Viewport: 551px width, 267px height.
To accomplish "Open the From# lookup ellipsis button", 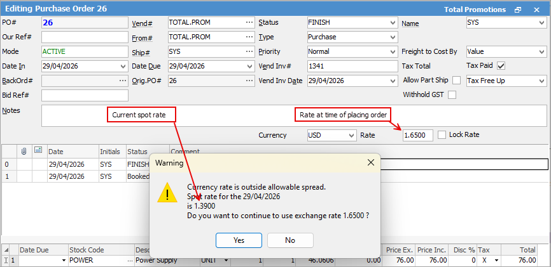I will pyautogui.click(x=249, y=37).
